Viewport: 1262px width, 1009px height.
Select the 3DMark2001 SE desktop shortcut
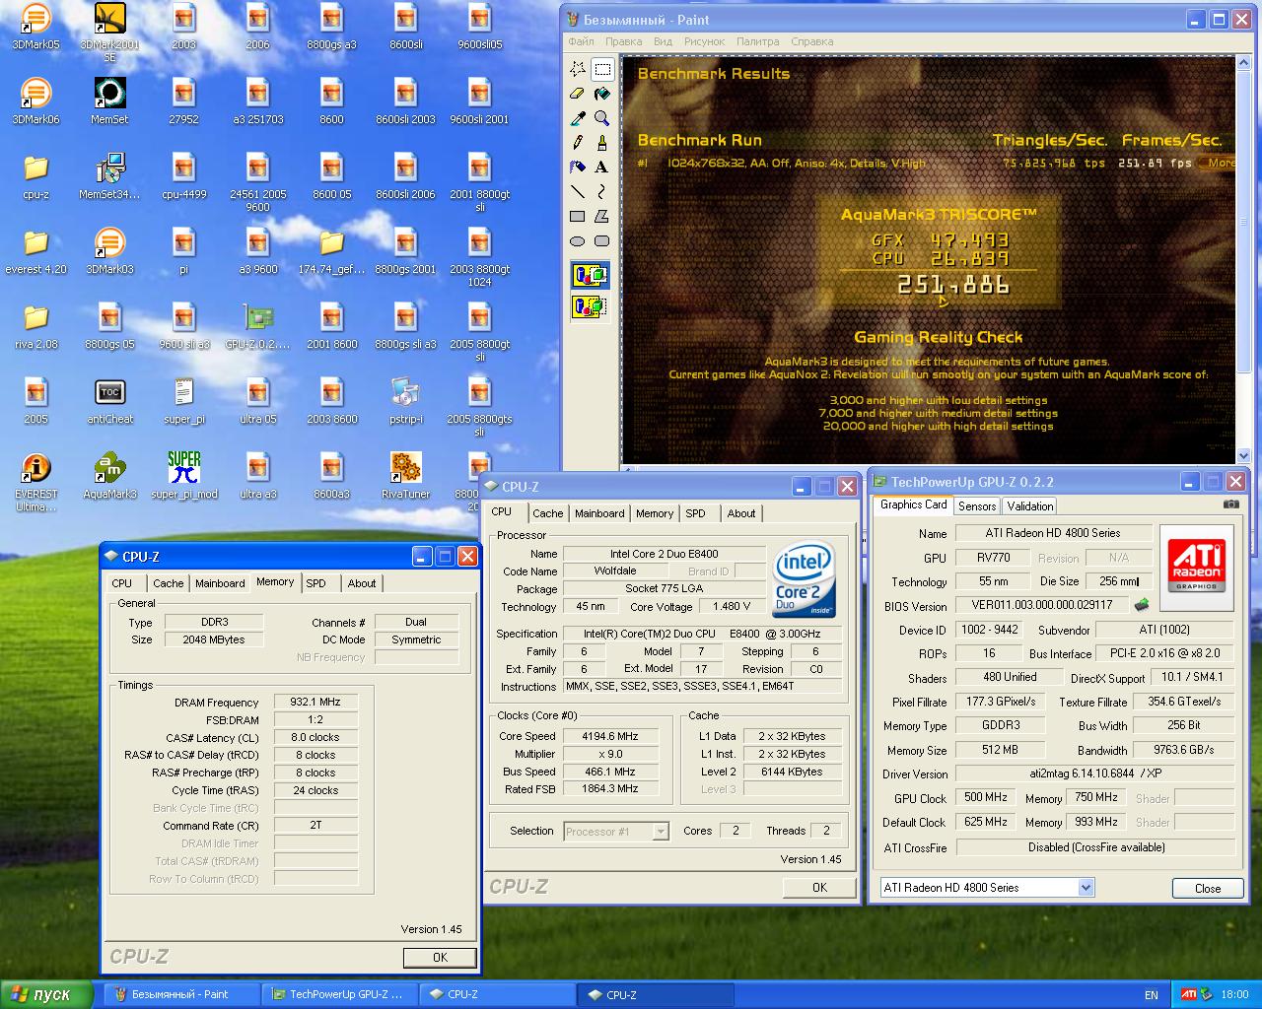coord(109,33)
